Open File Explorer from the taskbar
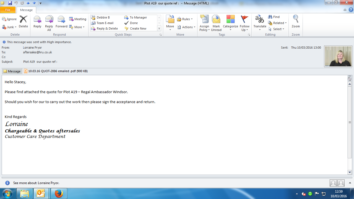Viewport: 354px width, 199px height. click(25, 193)
